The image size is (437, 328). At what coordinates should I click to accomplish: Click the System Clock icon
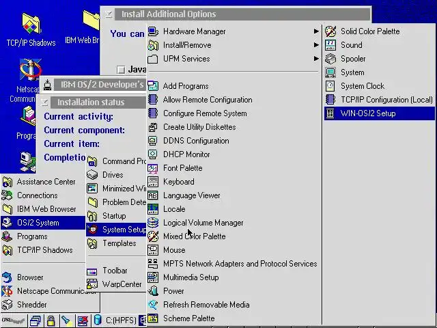click(x=330, y=86)
